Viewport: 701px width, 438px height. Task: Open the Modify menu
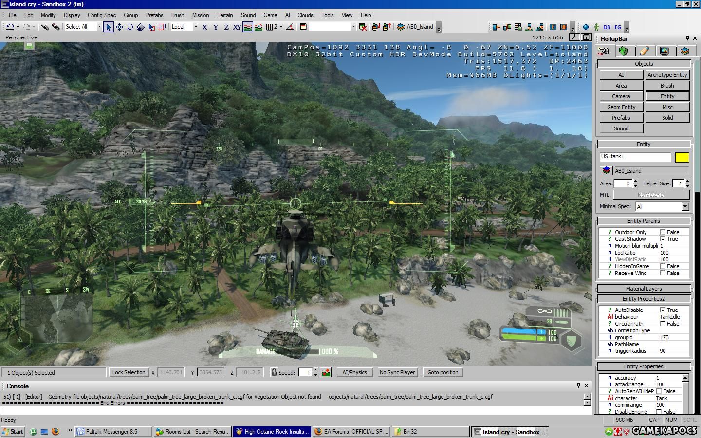click(48, 15)
